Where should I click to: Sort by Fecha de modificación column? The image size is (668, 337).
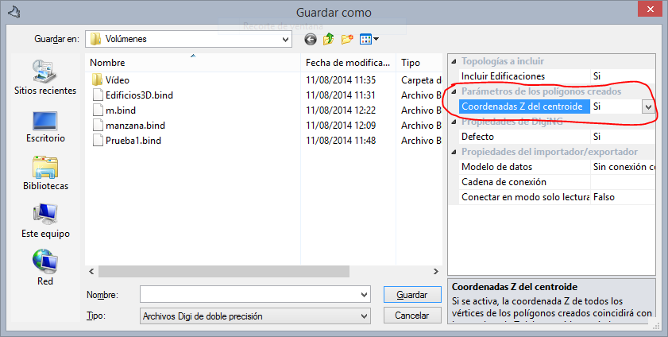tap(347, 63)
